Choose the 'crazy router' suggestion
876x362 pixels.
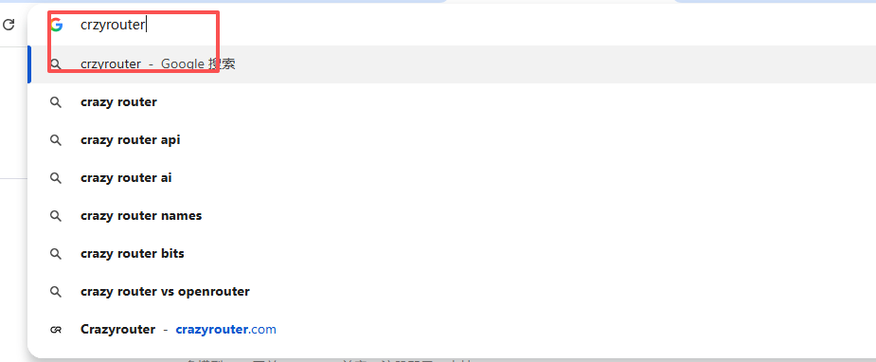[x=452, y=102]
